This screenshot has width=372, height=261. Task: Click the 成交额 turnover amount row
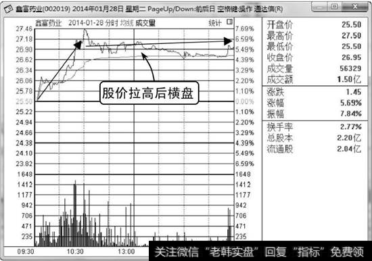point(314,80)
